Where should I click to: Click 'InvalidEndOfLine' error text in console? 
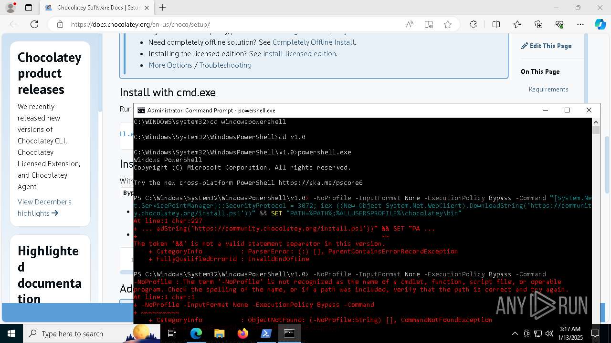click(279, 259)
